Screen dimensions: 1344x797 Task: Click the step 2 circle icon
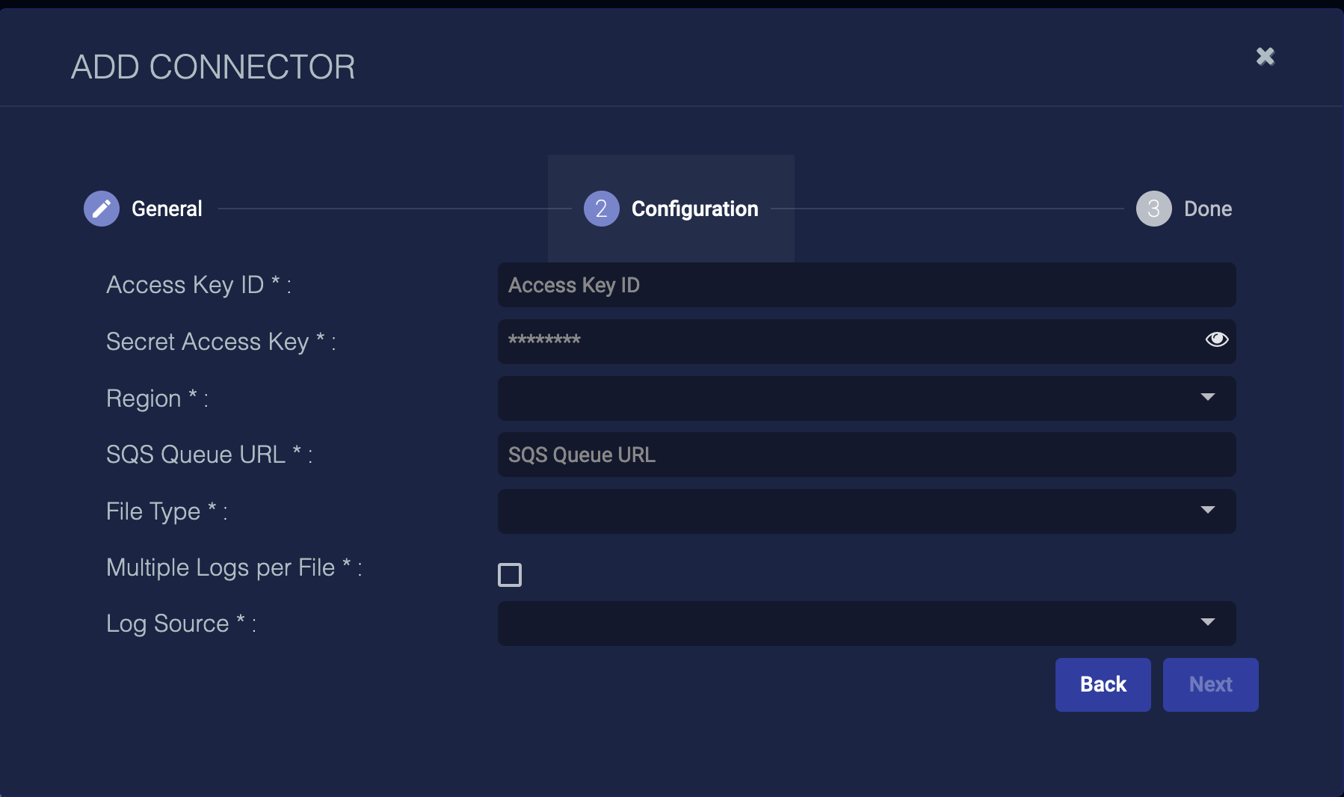click(x=601, y=209)
